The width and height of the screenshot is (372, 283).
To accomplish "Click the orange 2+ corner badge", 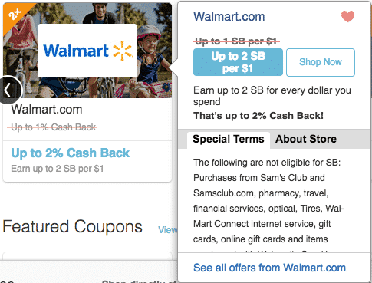I will coord(15,15).
